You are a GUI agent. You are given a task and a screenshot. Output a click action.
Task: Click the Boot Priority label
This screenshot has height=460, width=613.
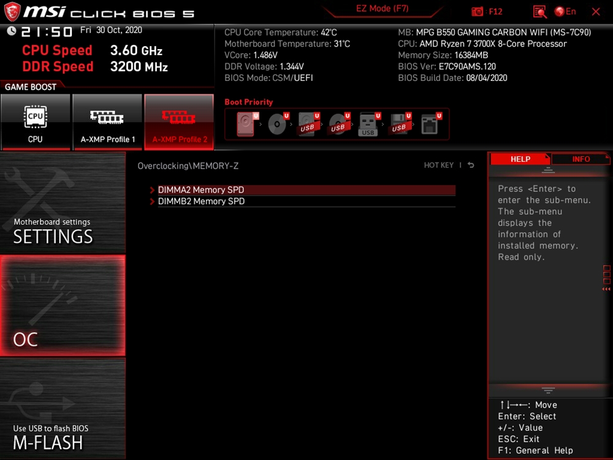[249, 102]
